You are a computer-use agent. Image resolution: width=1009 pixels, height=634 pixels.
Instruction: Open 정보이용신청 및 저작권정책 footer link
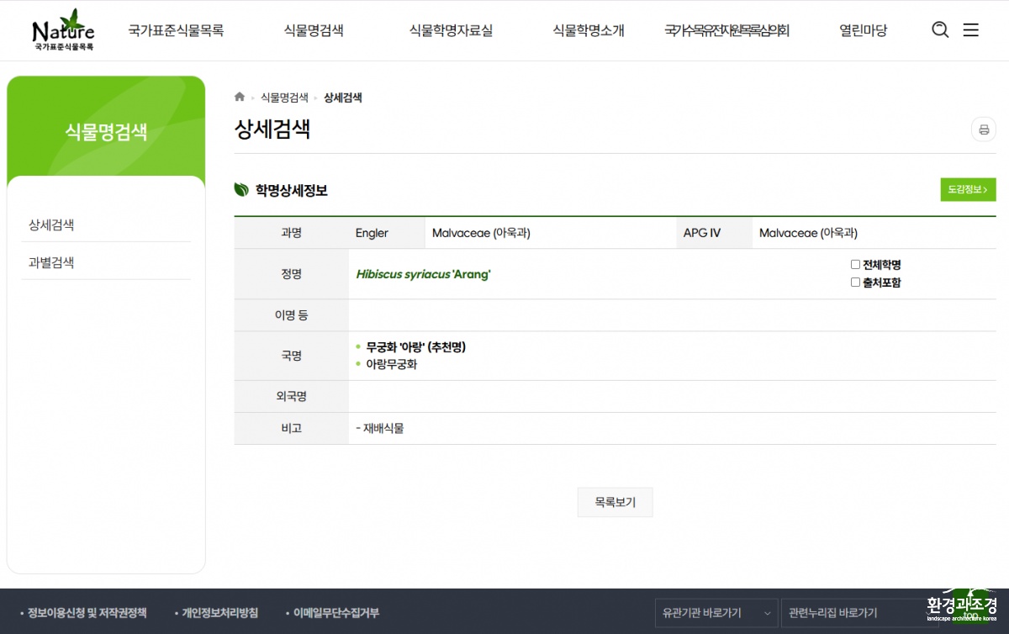point(87,613)
